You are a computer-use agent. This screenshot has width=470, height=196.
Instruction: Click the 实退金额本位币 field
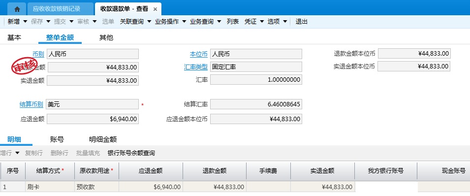point(414,66)
